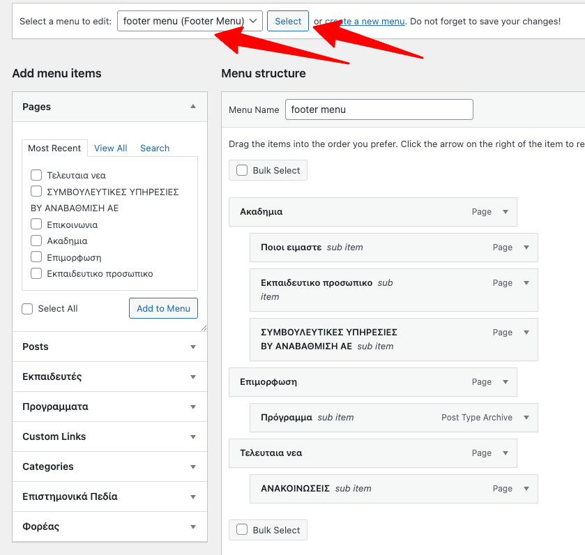
Task: Click inside the Menu Name field
Action: 379,109
